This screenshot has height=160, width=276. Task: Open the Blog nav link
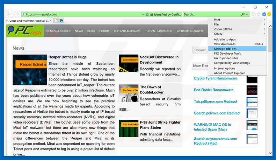coord(91,31)
